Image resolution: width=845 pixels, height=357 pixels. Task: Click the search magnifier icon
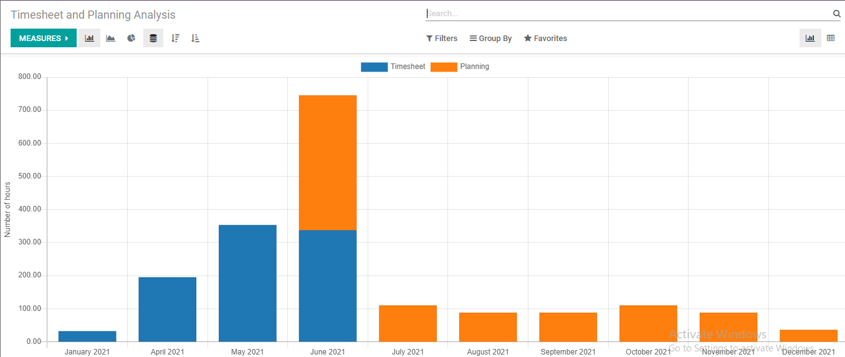(x=837, y=13)
